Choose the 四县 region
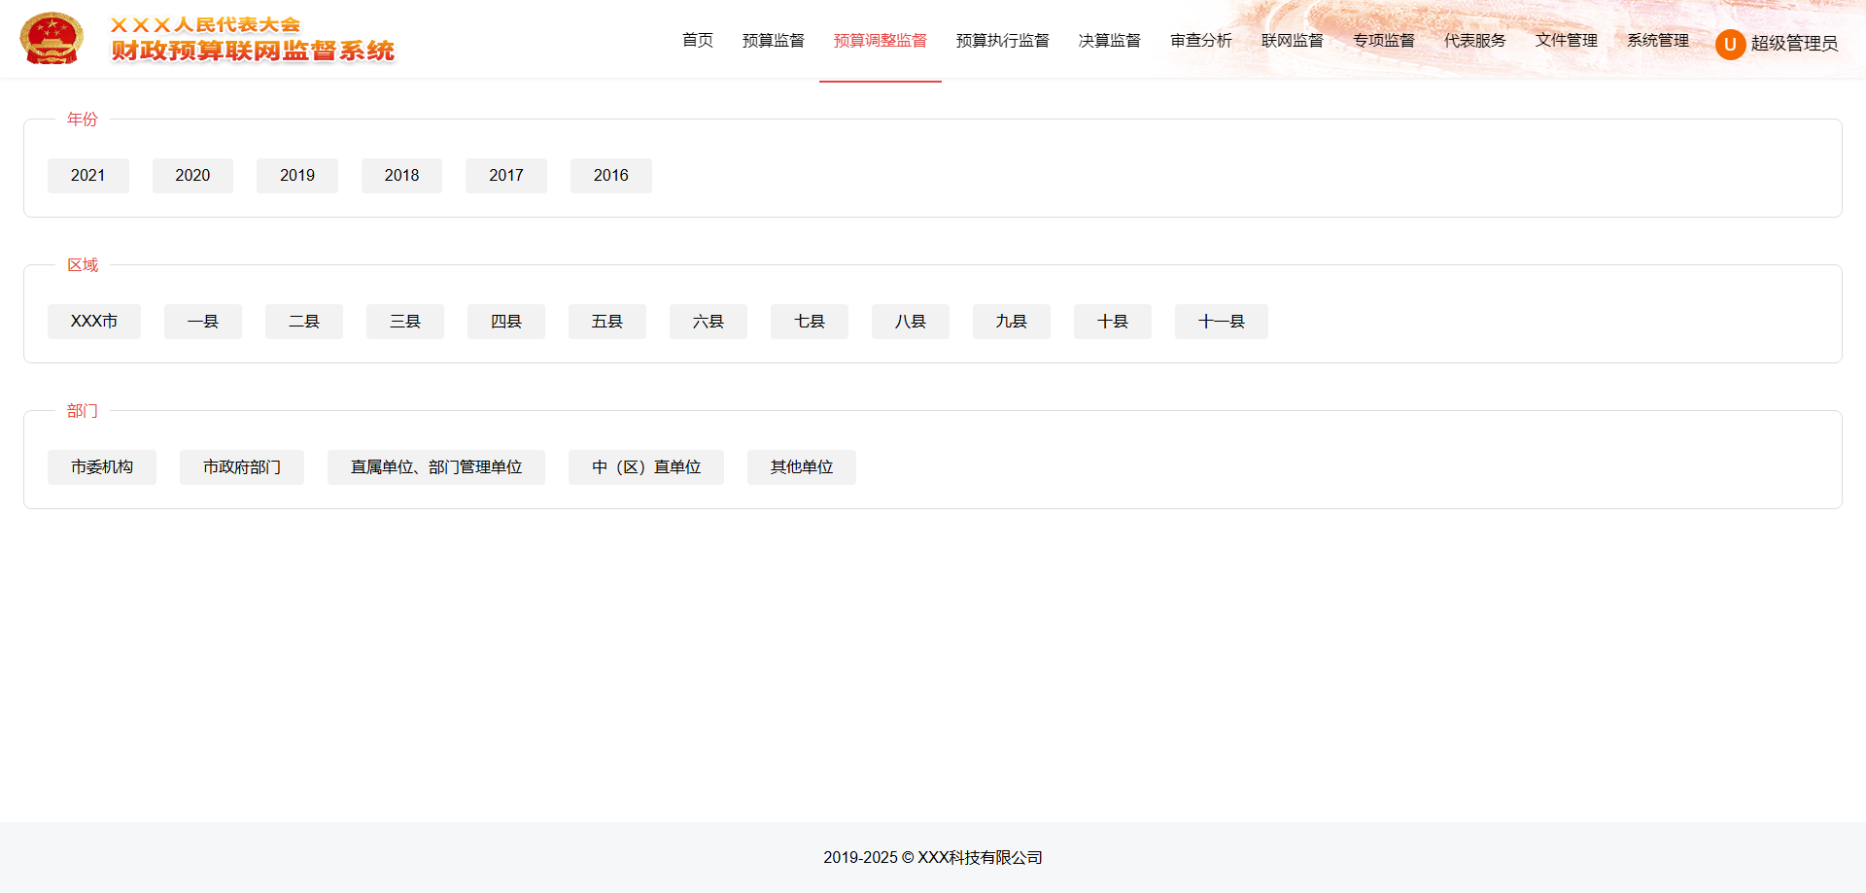The height and width of the screenshot is (893, 1866). tap(506, 322)
